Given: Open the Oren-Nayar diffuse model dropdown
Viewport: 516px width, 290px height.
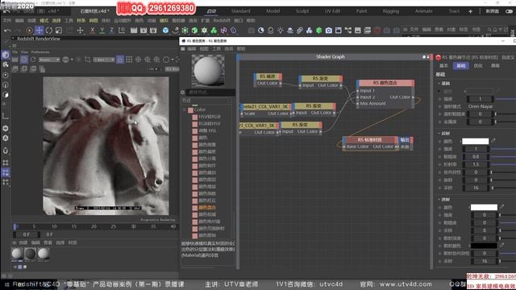Looking at the screenshot, I should pyautogui.click(x=481, y=106).
